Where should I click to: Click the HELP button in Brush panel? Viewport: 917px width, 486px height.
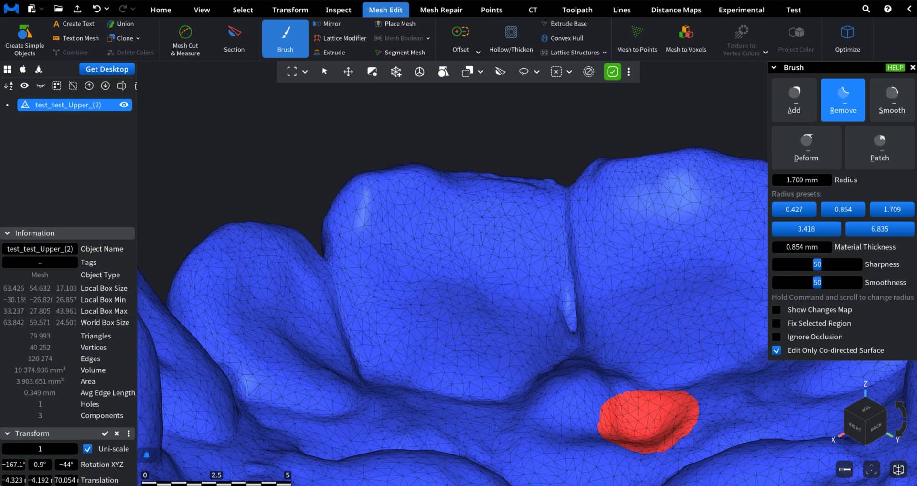(x=895, y=68)
